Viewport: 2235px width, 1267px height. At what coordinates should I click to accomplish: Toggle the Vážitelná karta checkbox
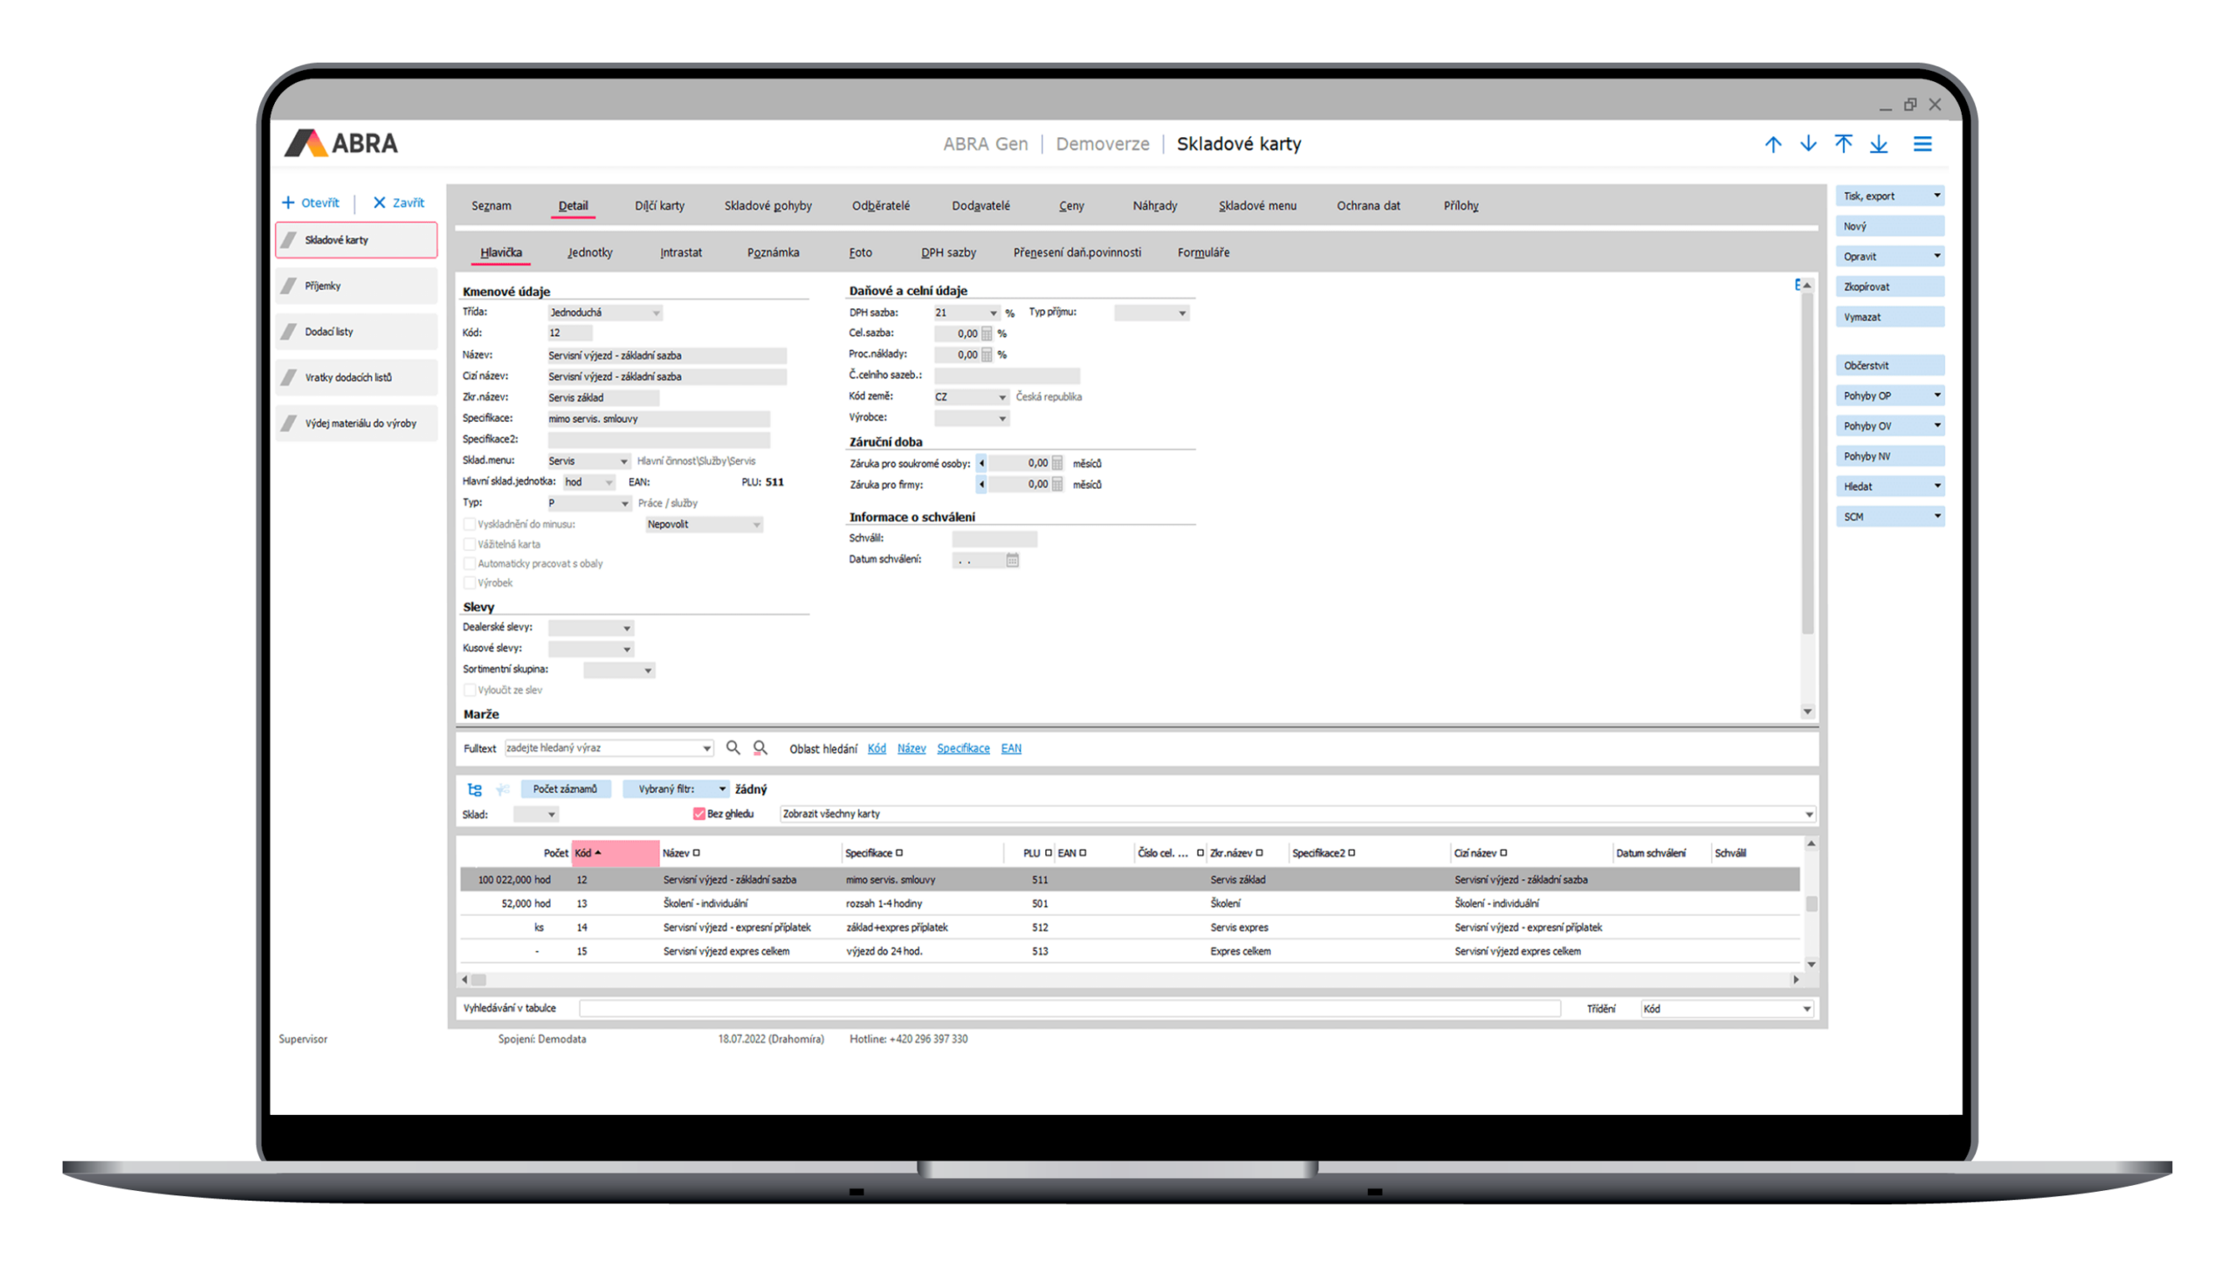pyautogui.click(x=470, y=544)
